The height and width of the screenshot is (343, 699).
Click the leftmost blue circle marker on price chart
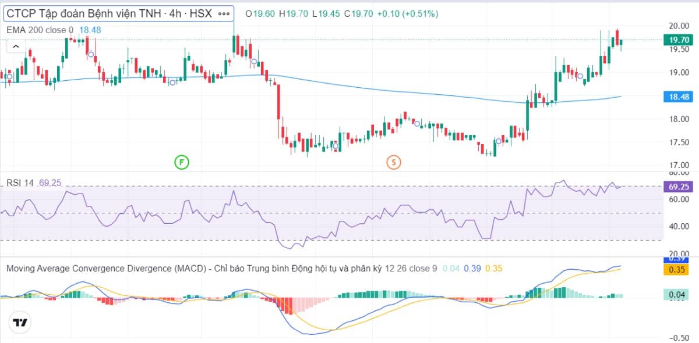coord(9,76)
